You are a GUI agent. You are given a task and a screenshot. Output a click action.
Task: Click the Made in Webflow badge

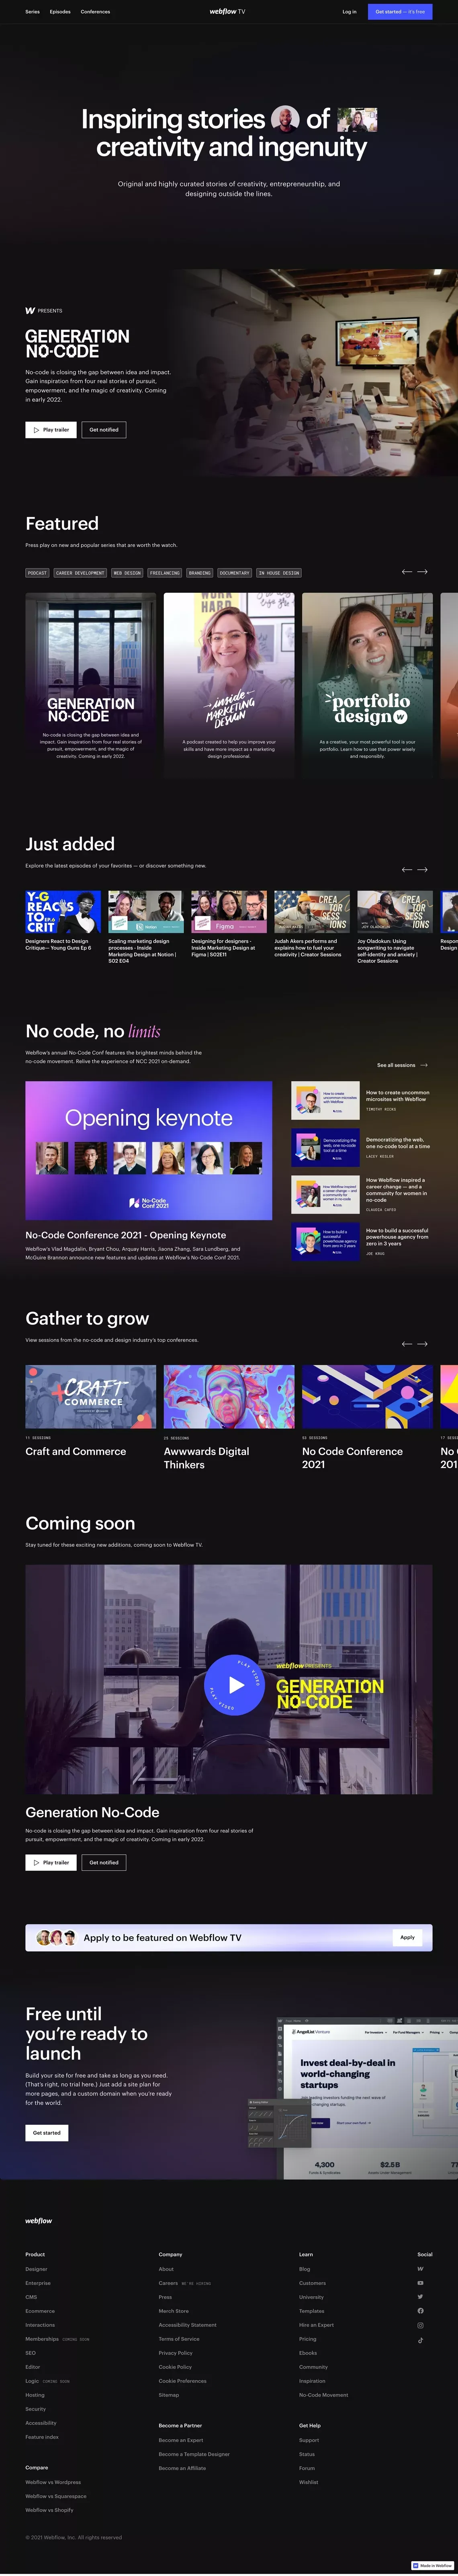tap(432, 2565)
